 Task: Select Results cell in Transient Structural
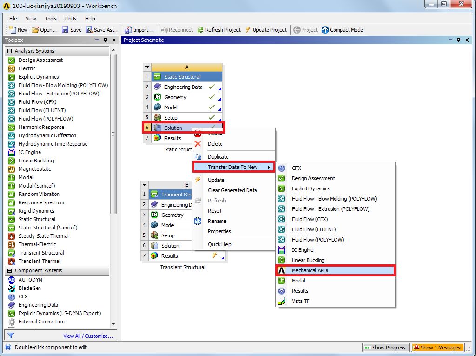[187, 256]
